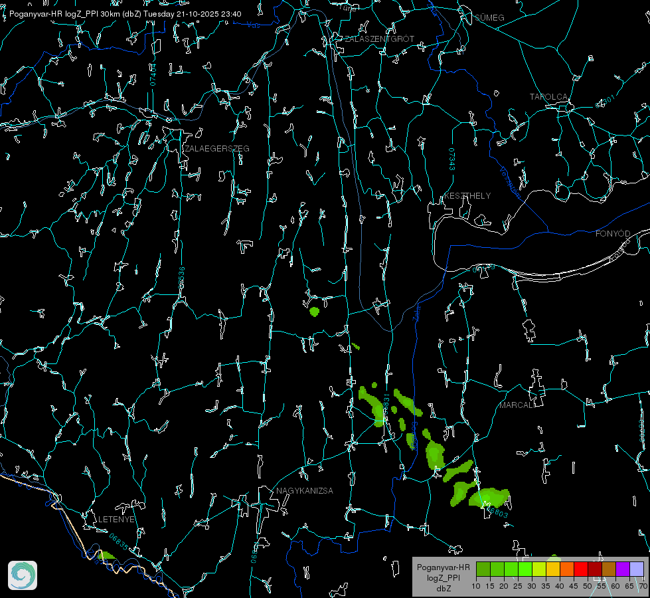Click the large radar echo near road 06803
The width and height of the screenshot is (650, 598).
(489, 497)
